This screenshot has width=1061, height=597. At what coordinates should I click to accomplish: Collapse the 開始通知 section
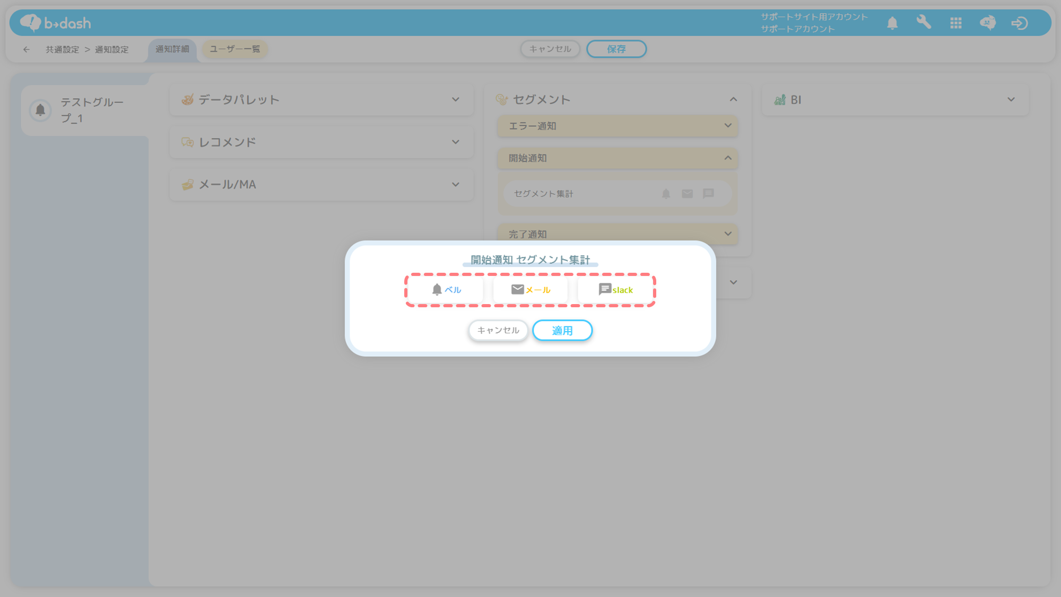click(x=727, y=158)
